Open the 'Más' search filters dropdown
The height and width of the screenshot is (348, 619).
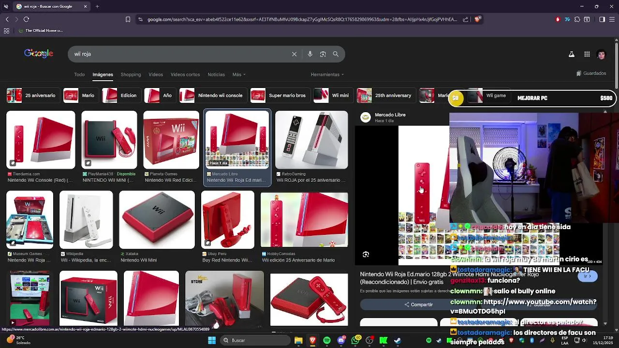pos(239,74)
